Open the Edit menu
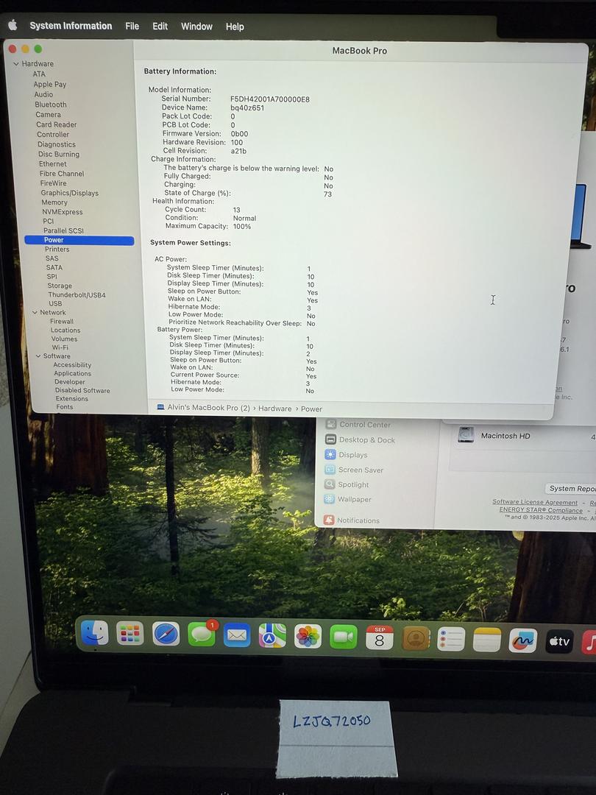This screenshot has width=596, height=795. tap(160, 26)
